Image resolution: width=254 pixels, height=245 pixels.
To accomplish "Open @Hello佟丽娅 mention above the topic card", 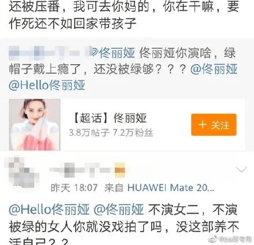I will click(x=47, y=85).
